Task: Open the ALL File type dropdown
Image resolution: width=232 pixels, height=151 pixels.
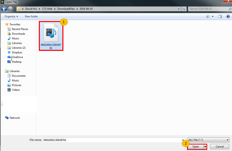Action: tap(208, 140)
